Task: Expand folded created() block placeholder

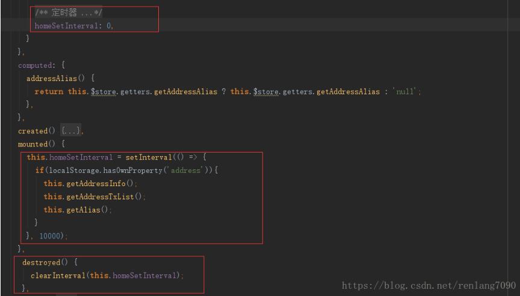Action: (71, 131)
